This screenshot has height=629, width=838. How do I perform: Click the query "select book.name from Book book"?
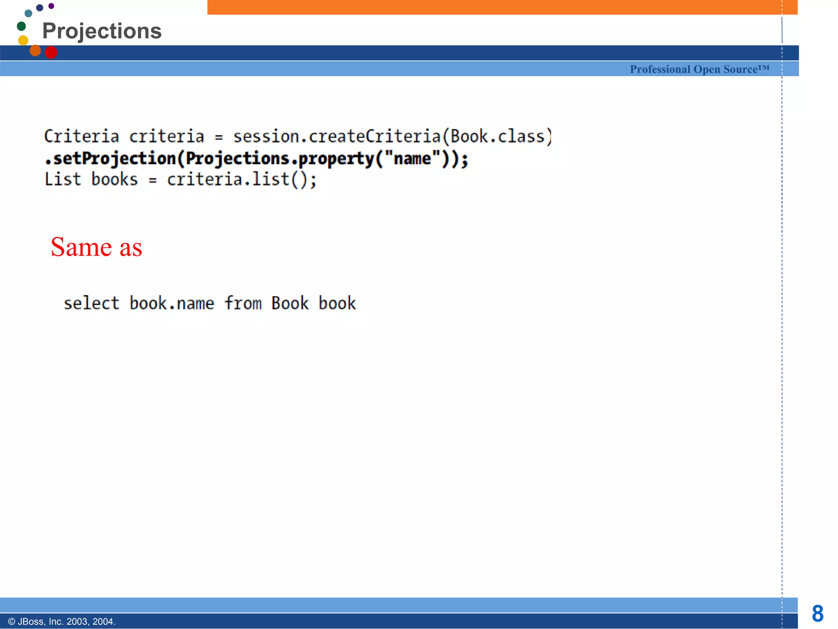pyautogui.click(x=210, y=303)
